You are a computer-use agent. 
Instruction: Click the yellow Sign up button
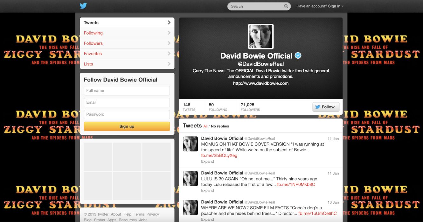(127, 126)
